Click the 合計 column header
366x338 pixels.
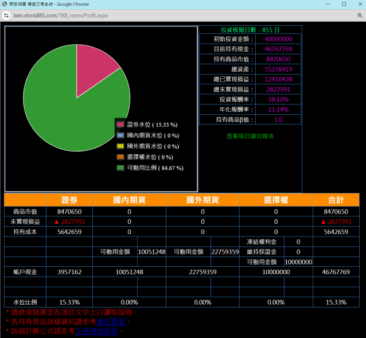point(336,200)
